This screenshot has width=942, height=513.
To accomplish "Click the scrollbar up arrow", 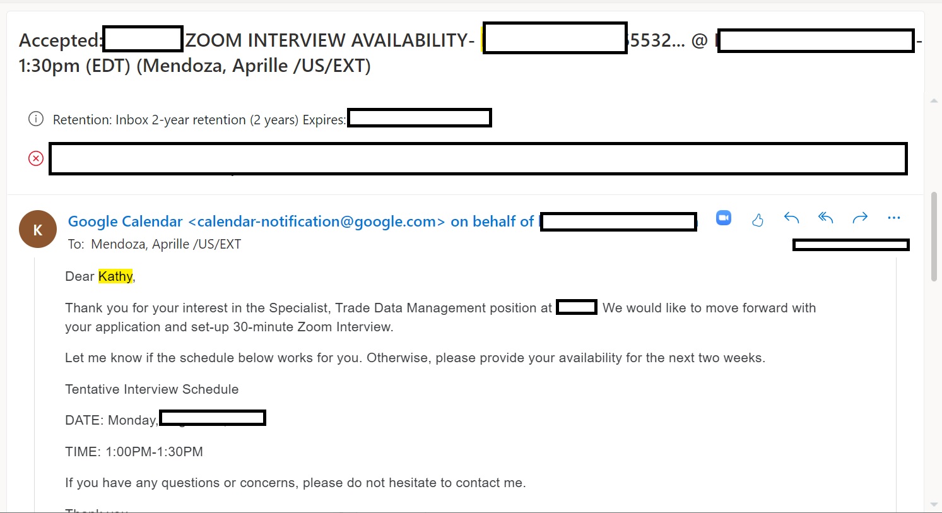I will click(934, 100).
